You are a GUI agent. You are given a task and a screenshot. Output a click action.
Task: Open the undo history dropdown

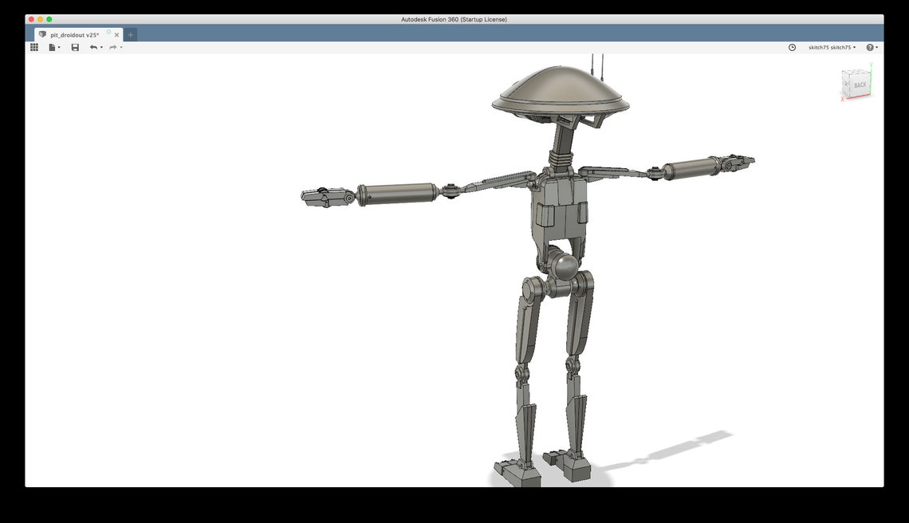[x=101, y=48]
